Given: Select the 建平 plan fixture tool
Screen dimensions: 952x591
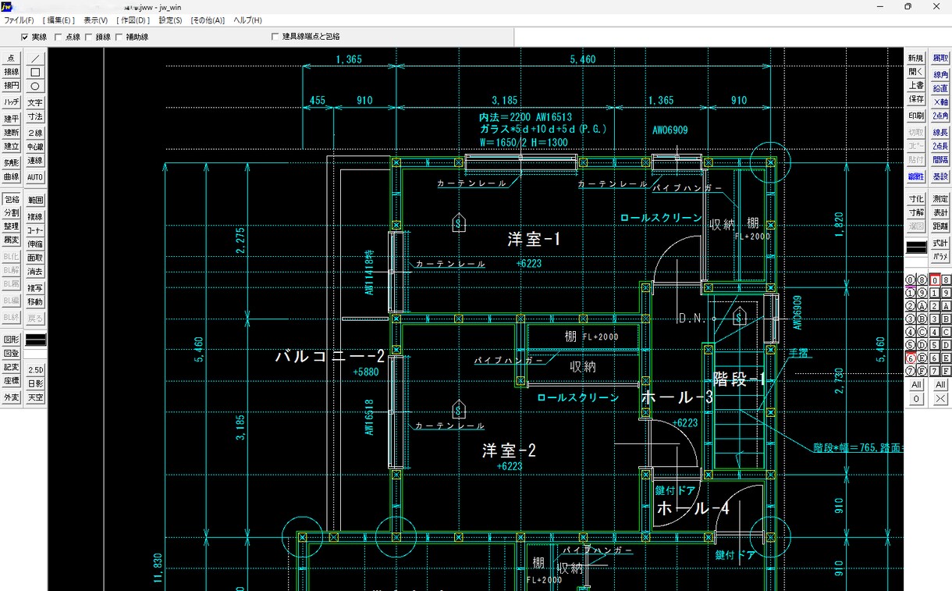Looking at the screenshot, I should tap(11, 119).
